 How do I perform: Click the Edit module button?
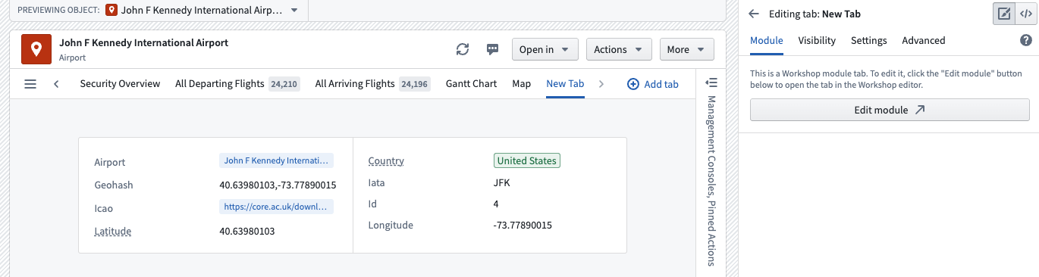point(890,110)
